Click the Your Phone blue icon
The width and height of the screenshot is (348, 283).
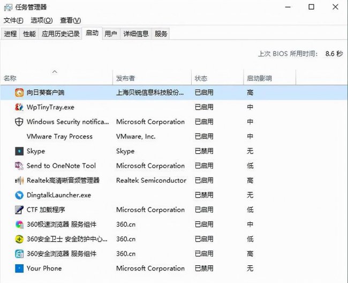coord(19,269)
